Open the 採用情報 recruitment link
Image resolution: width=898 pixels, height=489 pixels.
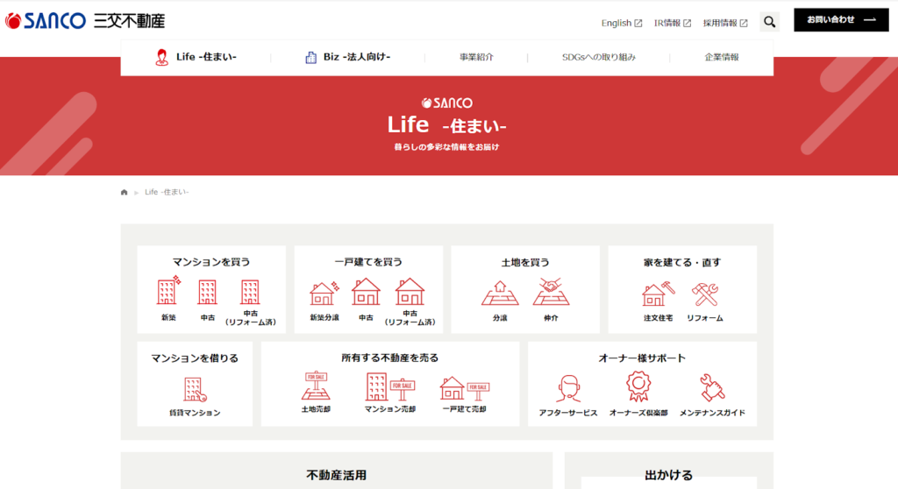pyautogui.click(x=725, y=23)
